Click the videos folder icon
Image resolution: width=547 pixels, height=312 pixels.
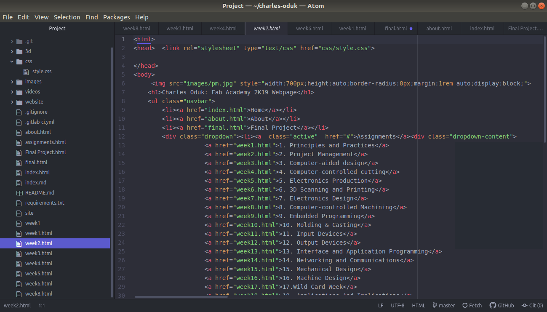(19, 92)
